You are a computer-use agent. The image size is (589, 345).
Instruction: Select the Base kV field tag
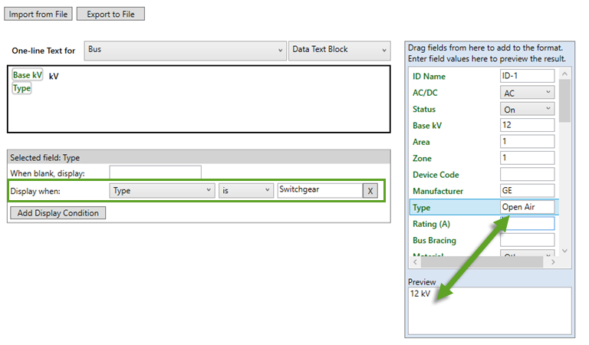(x=27, y=75)
